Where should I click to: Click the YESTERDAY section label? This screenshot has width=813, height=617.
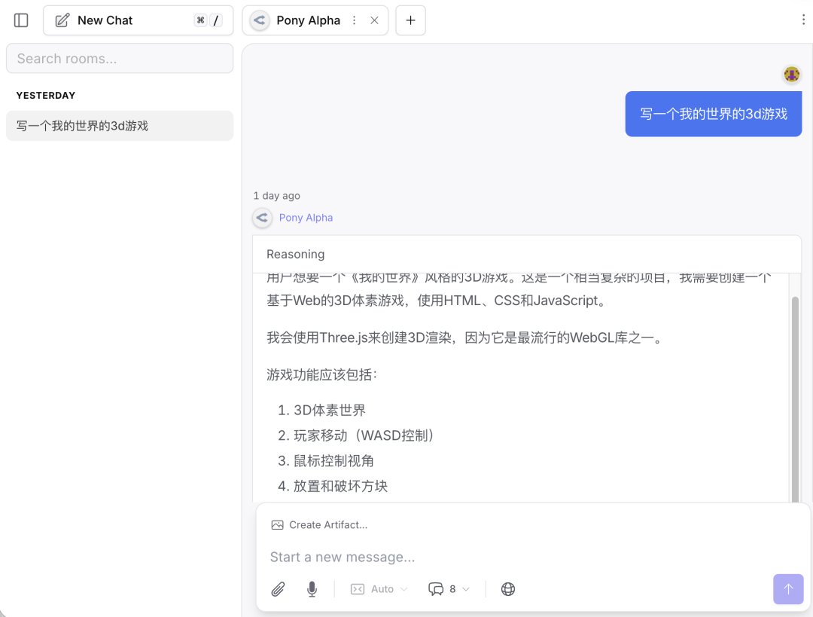[46, 96]
